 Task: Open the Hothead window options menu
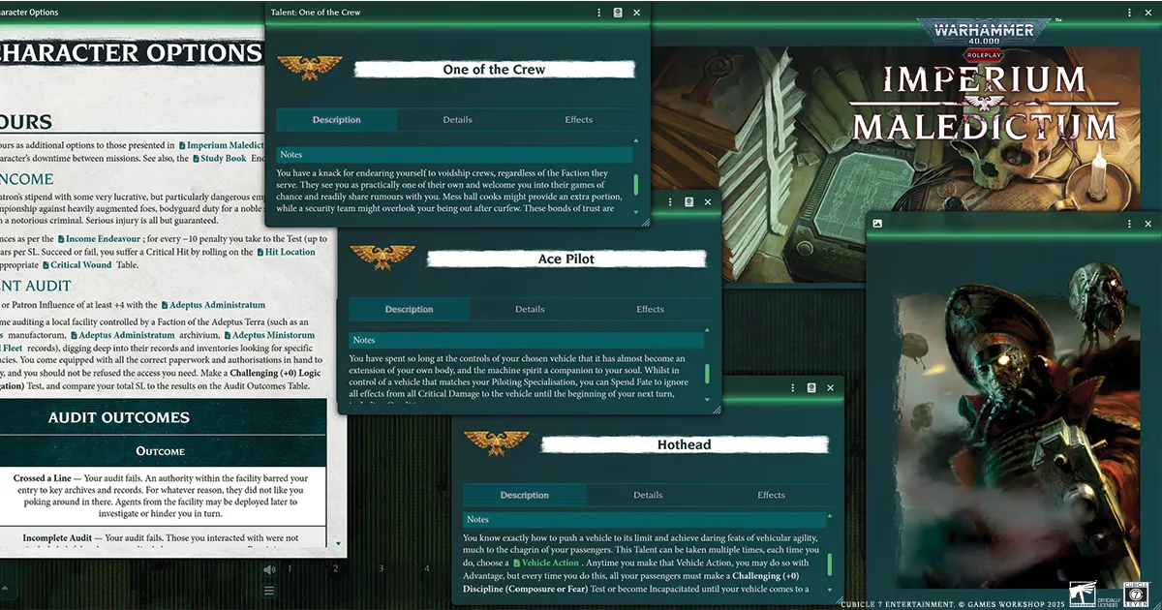(793, 387)
